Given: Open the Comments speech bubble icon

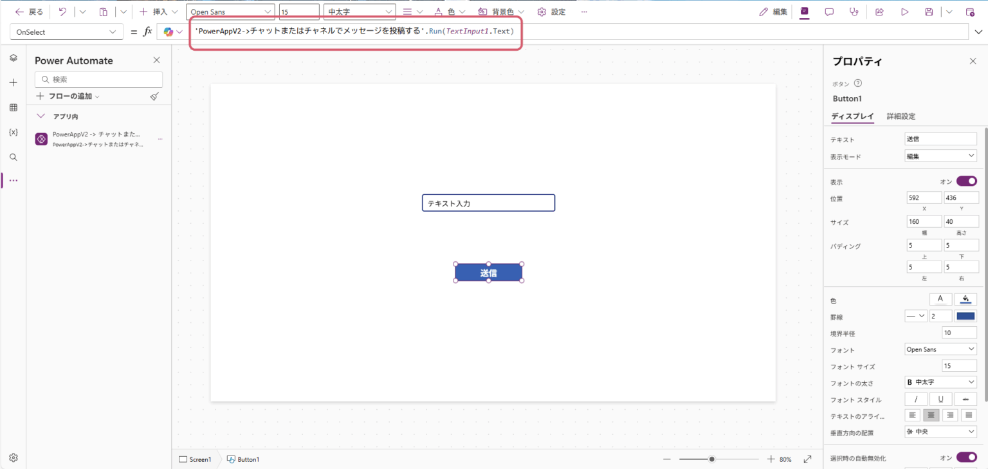Looking at the screenshot, I should click(x=829, y=12).
